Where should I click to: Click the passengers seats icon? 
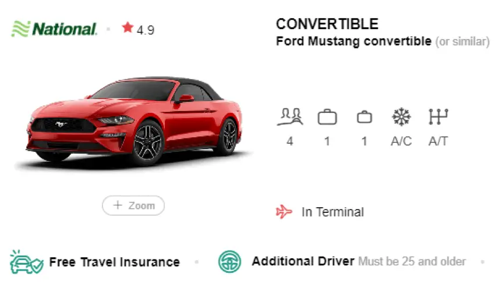coord(290,117)
